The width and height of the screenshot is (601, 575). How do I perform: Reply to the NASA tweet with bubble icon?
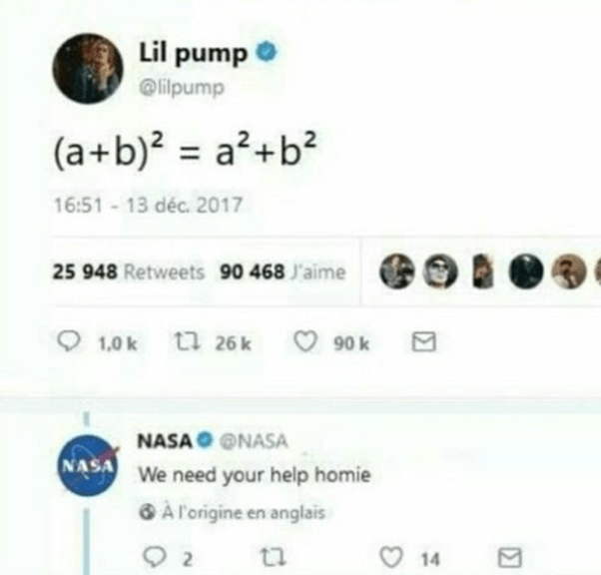click(x=155, y=557)
